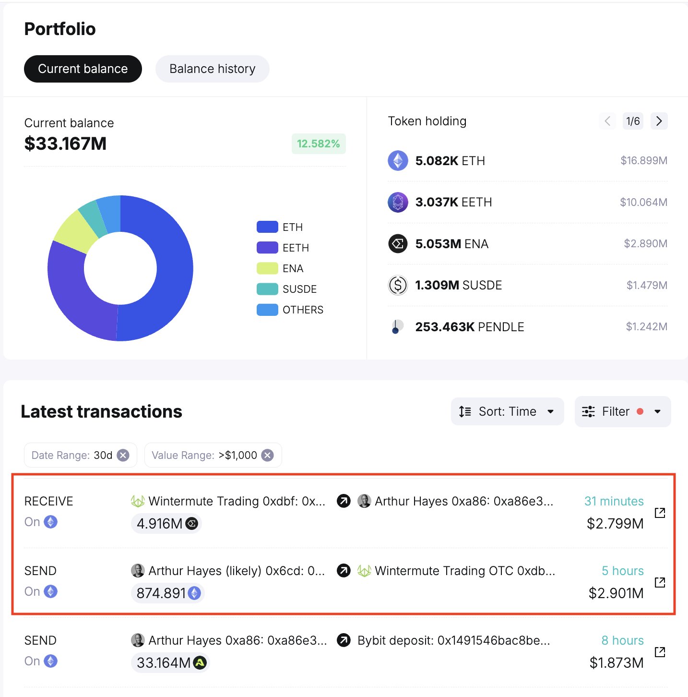Viewport: 688px width, 697px height.
Task: Open external link for 31 minutes transaction
Action: click(660, 513)
